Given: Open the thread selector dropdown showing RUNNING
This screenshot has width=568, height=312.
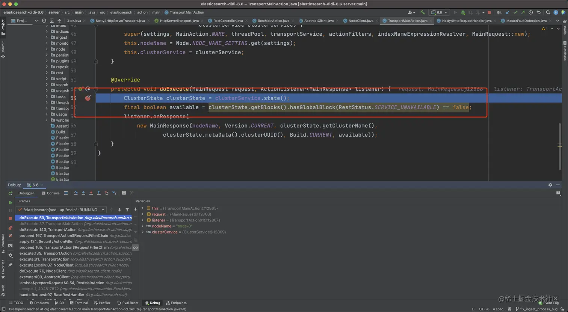Looking at the screenshot, I should 62,210.
